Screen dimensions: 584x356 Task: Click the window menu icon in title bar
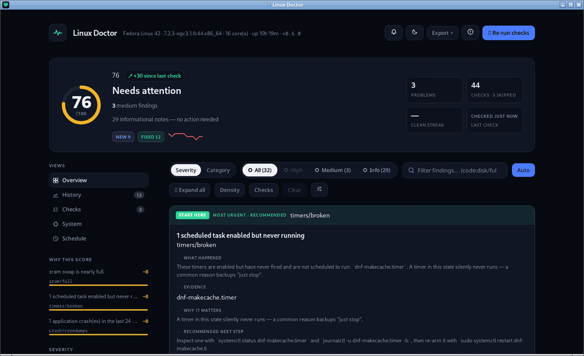tap(6, 5)
